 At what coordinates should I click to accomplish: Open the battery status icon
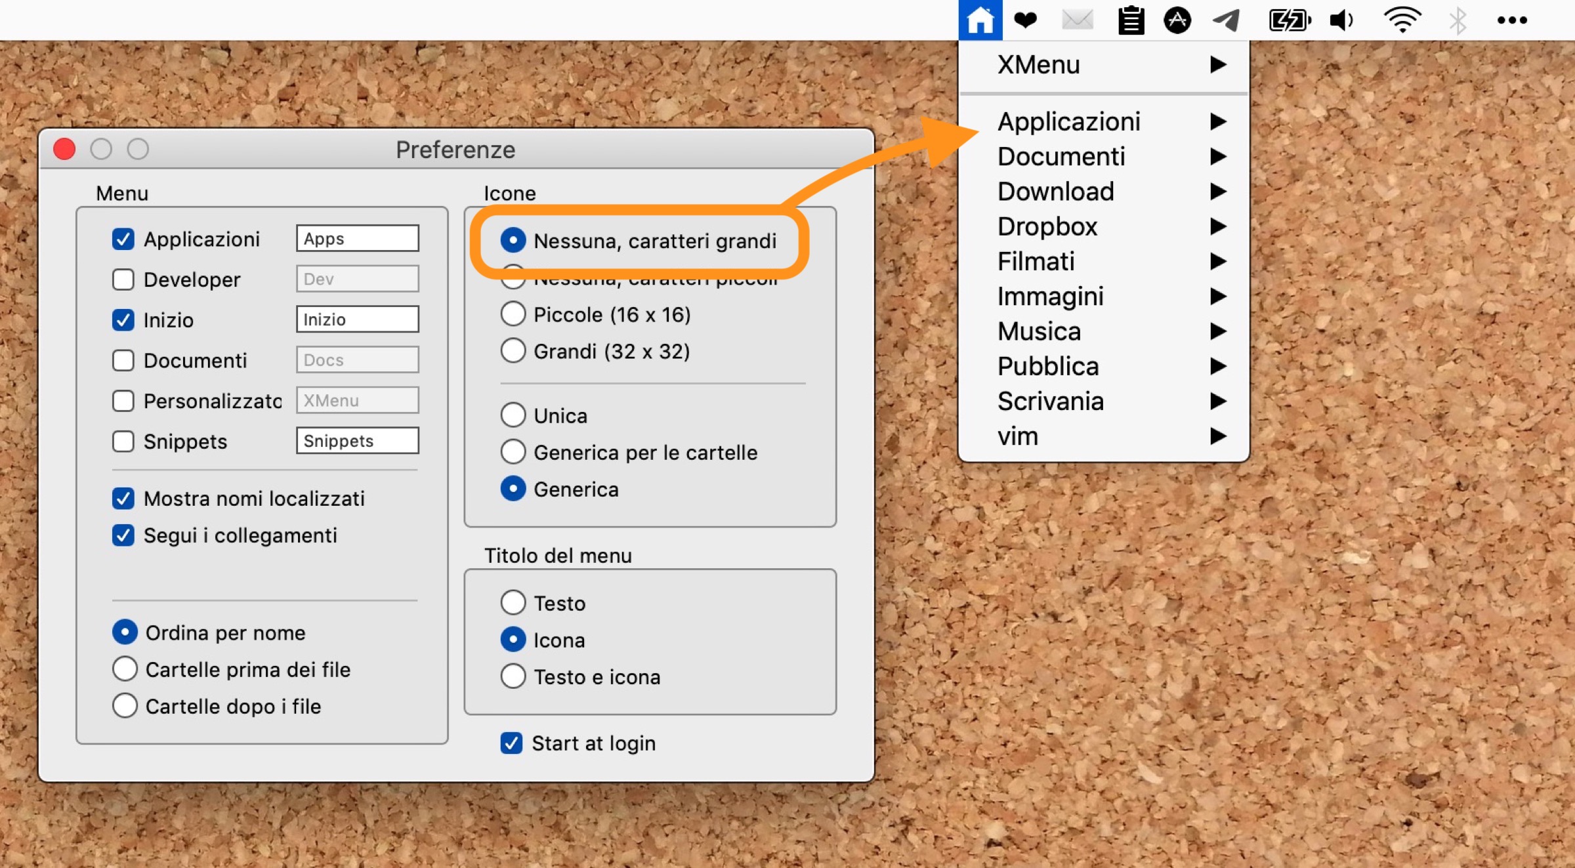[1289, 20]
